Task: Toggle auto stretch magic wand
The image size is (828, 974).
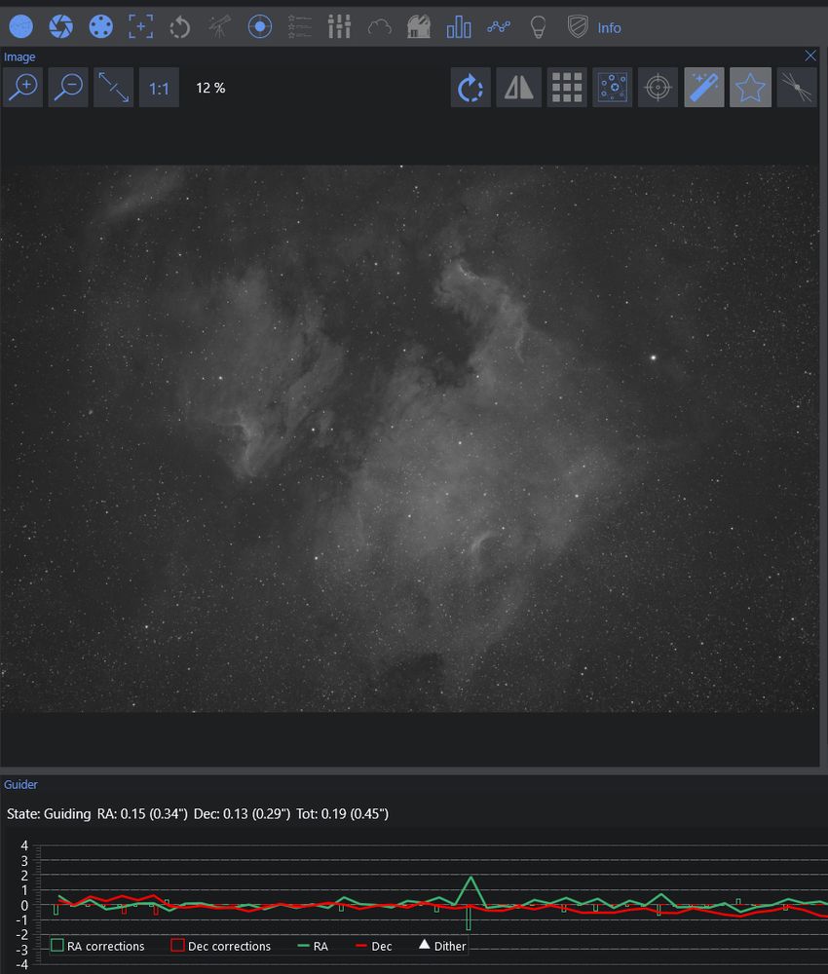Action: pyautogui.click(x=704, y=87)
